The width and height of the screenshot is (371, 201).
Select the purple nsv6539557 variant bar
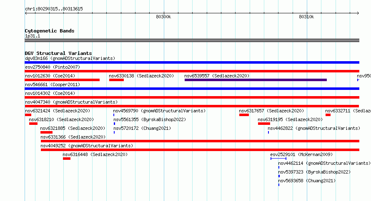point(256,80)
